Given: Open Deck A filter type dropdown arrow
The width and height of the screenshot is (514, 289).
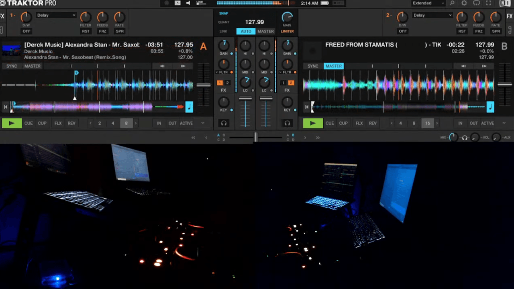Looking at the screenshot, I should pos(217,72).
